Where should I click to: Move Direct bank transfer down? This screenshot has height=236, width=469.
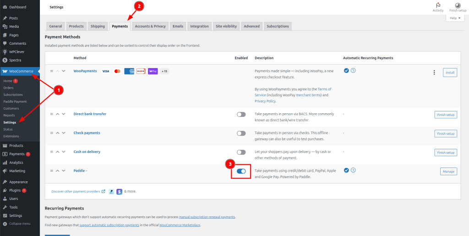(x=63, y=114)
